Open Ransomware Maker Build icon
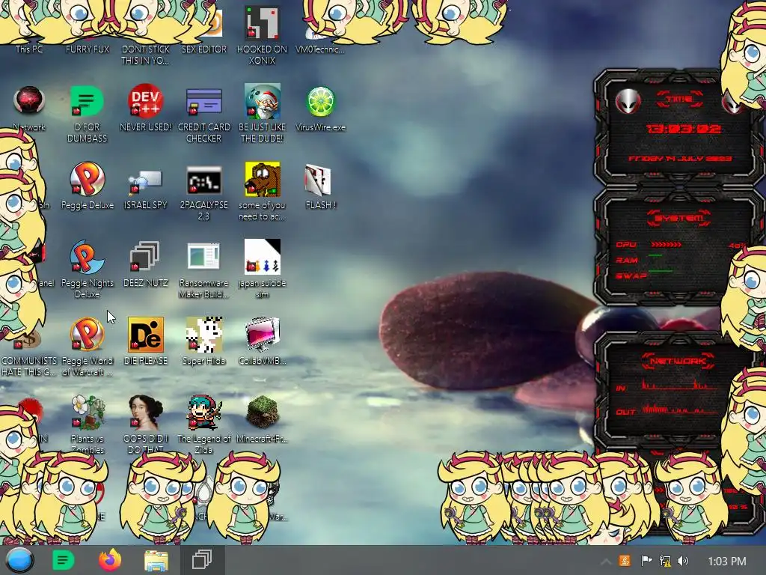 [203, 256]
